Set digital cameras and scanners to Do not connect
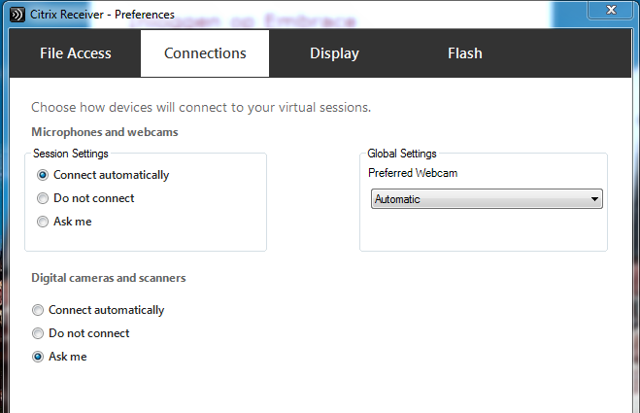The image size is (640, 413). [x=38, y=333]
